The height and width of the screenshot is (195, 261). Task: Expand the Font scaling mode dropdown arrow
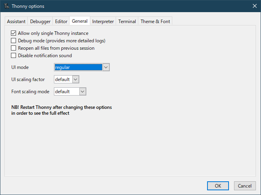82,92
